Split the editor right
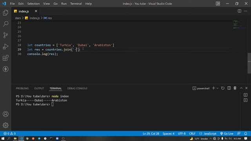 (x=239, y=11)
